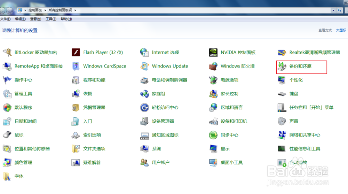Click the 恢复 icon
Viewport: 348px width, 194px height.
click(x=76, y=94)
